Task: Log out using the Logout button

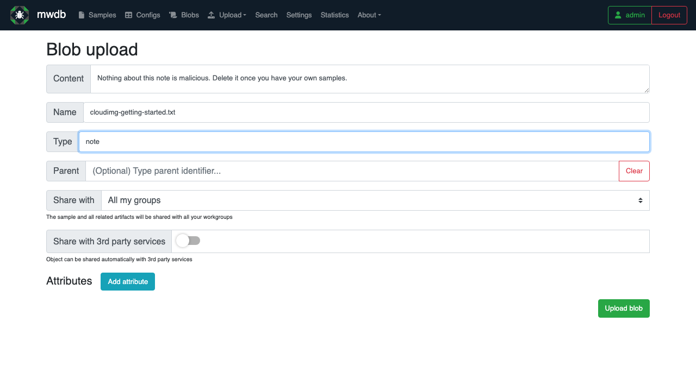Action: (x=669, y=15)
